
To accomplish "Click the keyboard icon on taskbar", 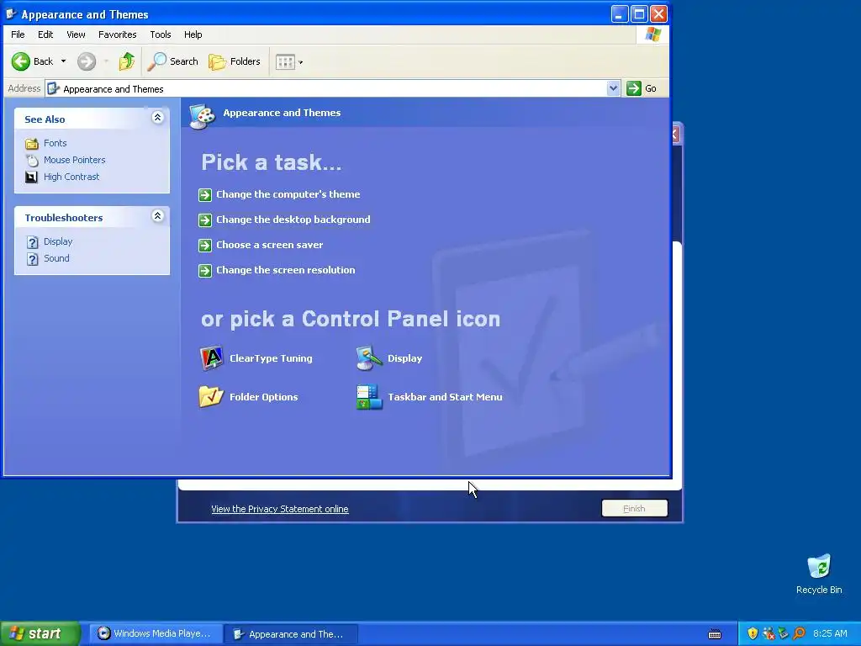I will point(715,634).
